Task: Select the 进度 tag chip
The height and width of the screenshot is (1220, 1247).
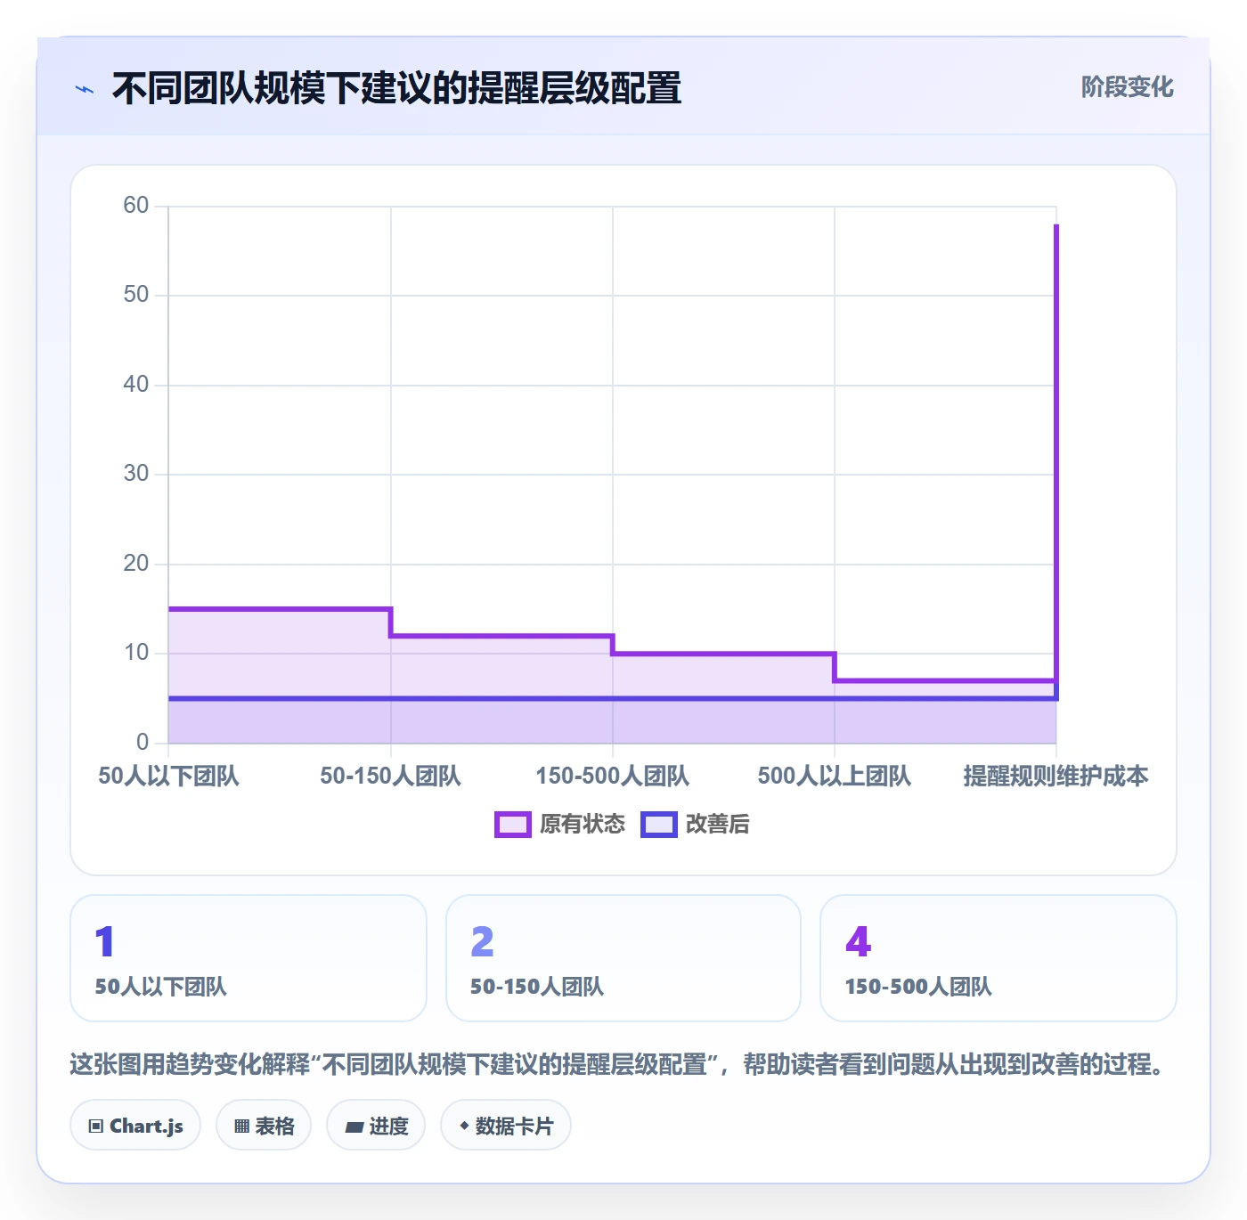Action: (376, 1126)
